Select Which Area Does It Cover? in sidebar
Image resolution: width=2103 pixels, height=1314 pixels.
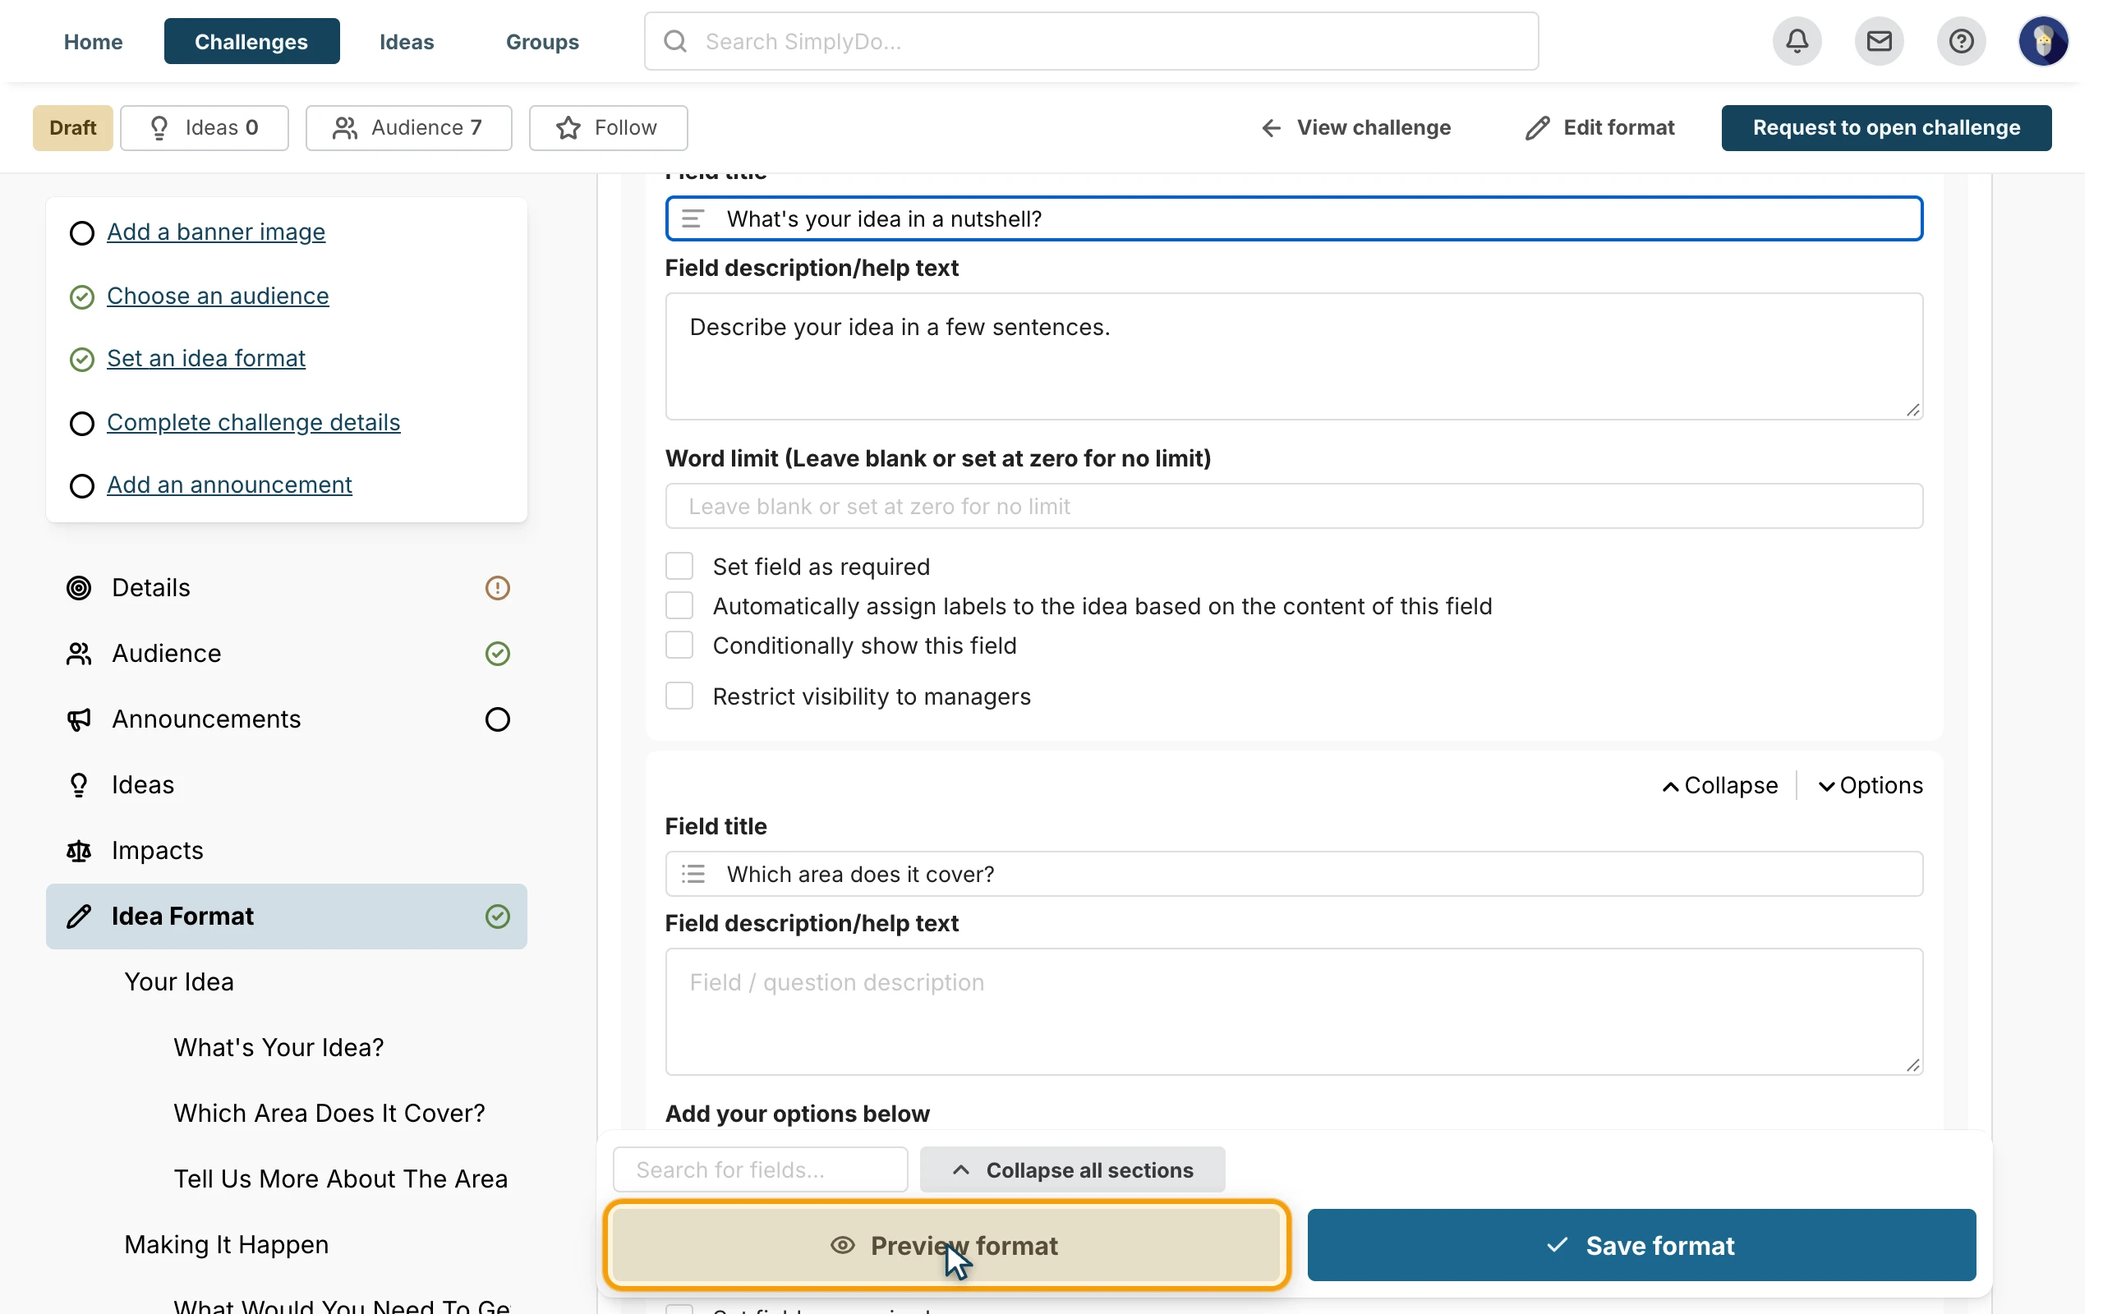[329, 1114]
